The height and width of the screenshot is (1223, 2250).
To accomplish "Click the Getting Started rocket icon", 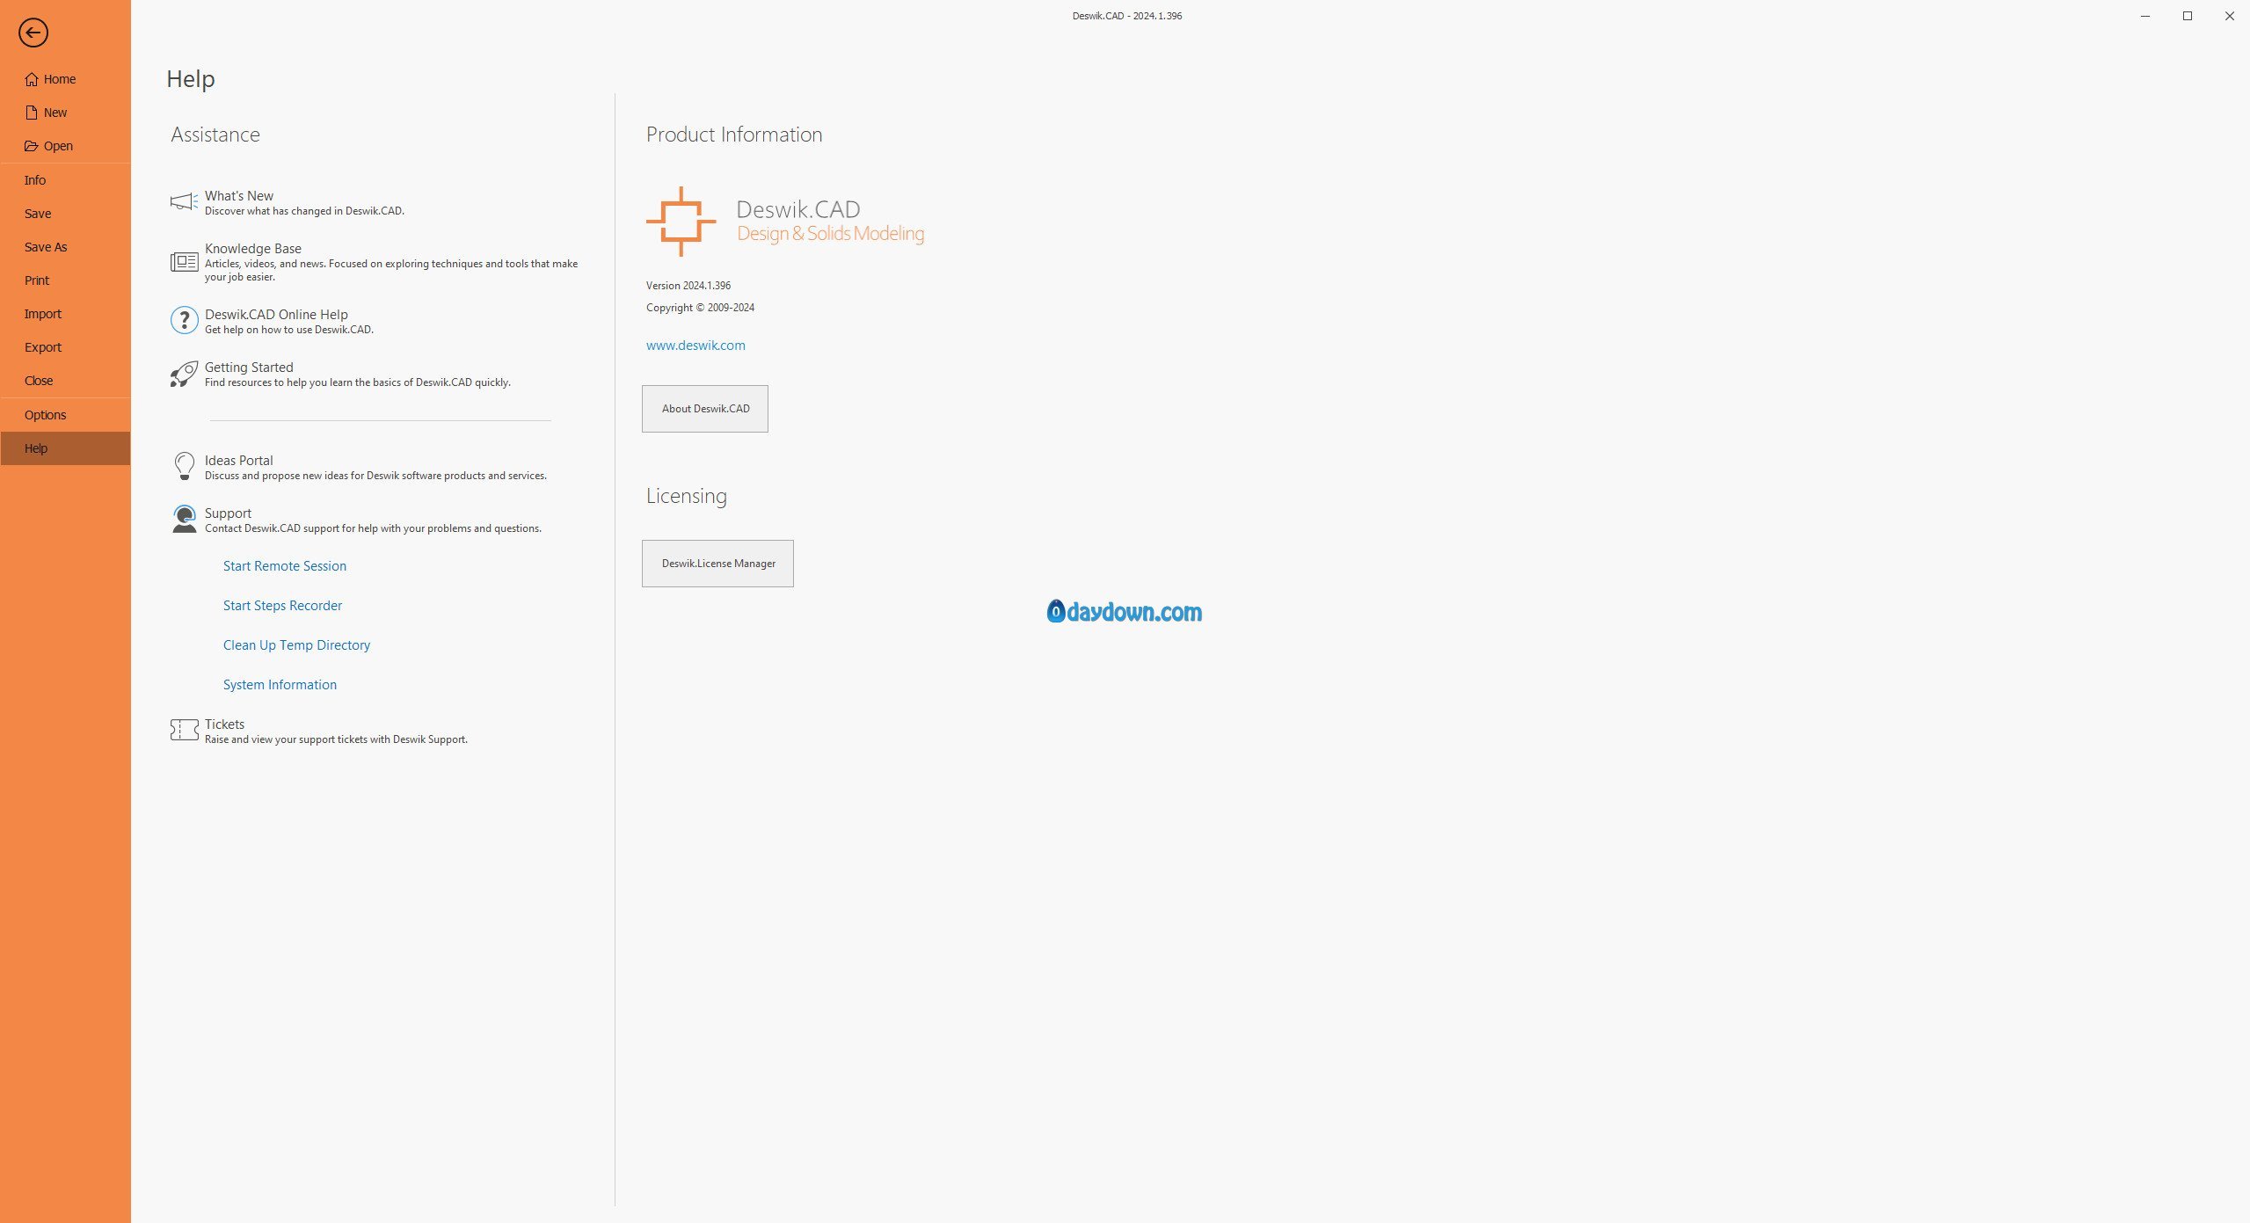I will coord(184,374).
